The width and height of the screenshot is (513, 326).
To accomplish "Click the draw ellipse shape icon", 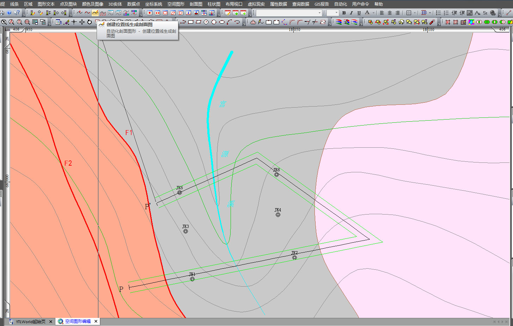I will pos(222,22).
